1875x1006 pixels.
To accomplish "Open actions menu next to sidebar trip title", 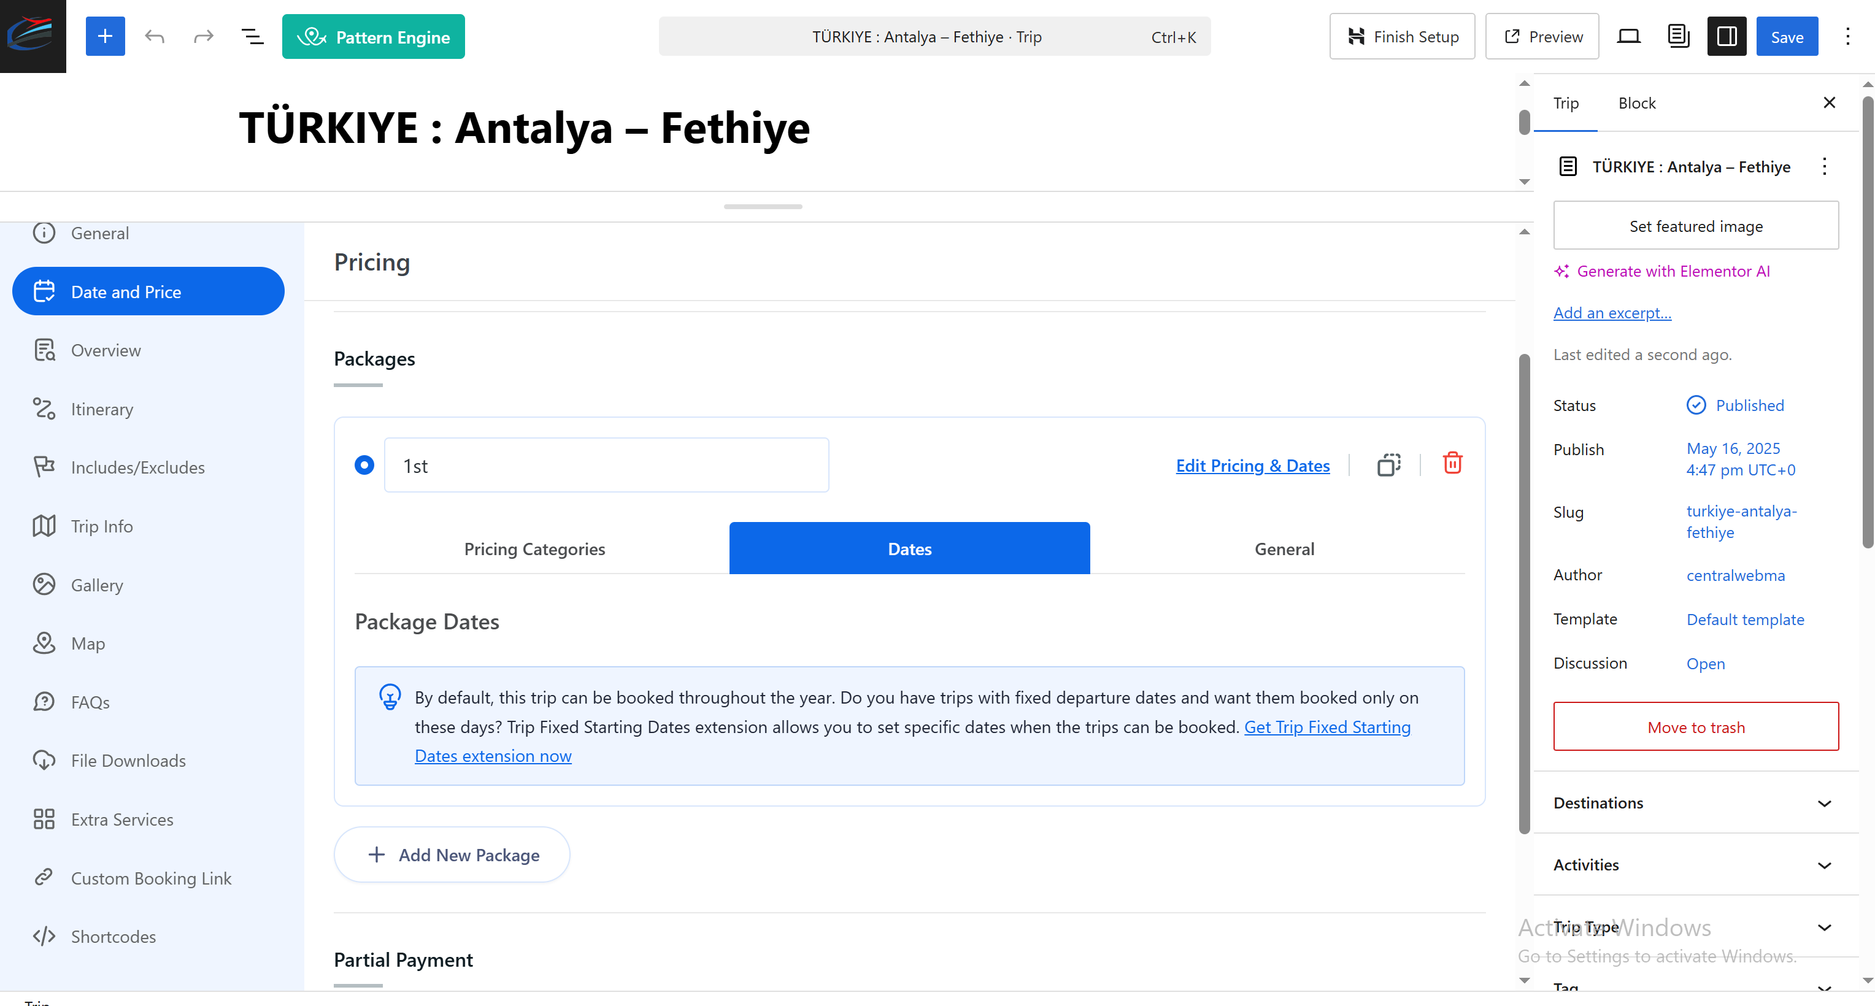I will click(1824, 167).
